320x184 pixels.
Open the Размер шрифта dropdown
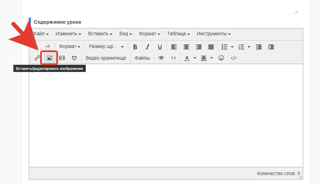point(106,47)
